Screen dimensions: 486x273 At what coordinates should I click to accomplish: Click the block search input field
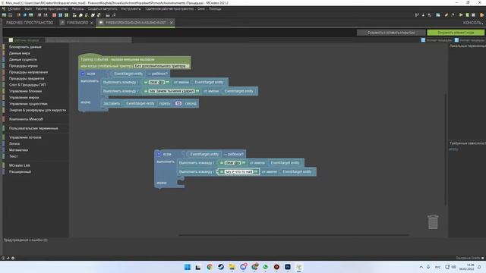tap(88, 40)
